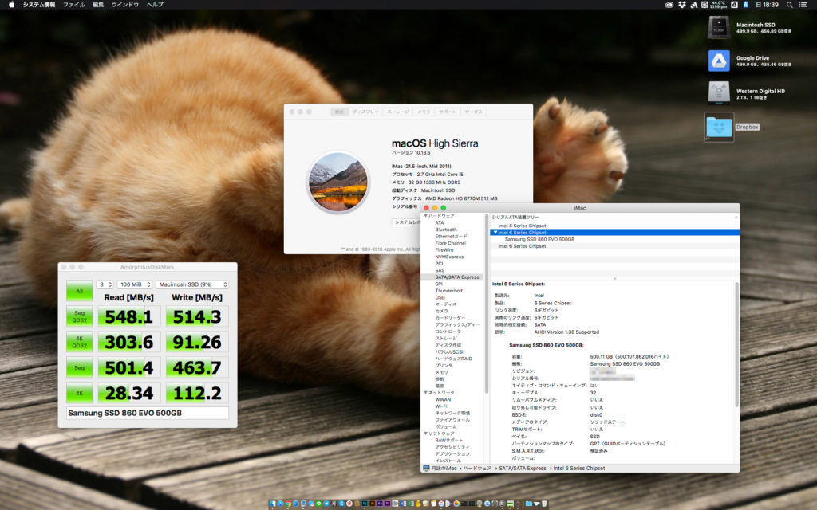
Task: Open the ヘルプ menu
Action: pos(155,5)
